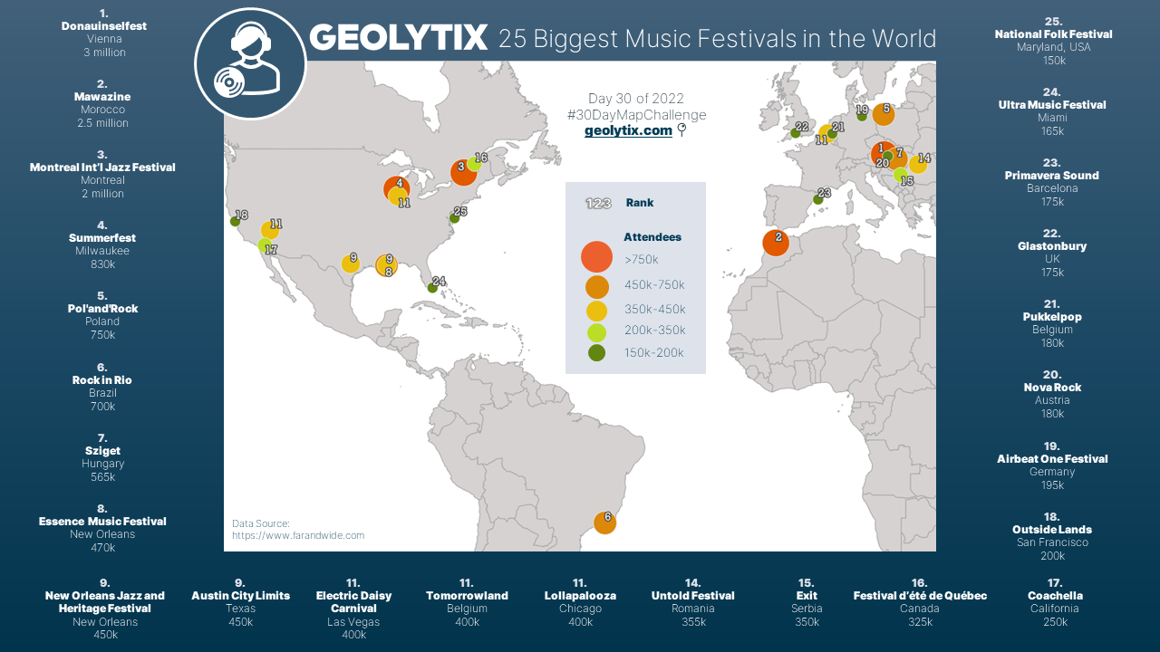Screen dimensions: 1160x652
Task: Click the Primavera Sound entry
Action: point(1052,182)
